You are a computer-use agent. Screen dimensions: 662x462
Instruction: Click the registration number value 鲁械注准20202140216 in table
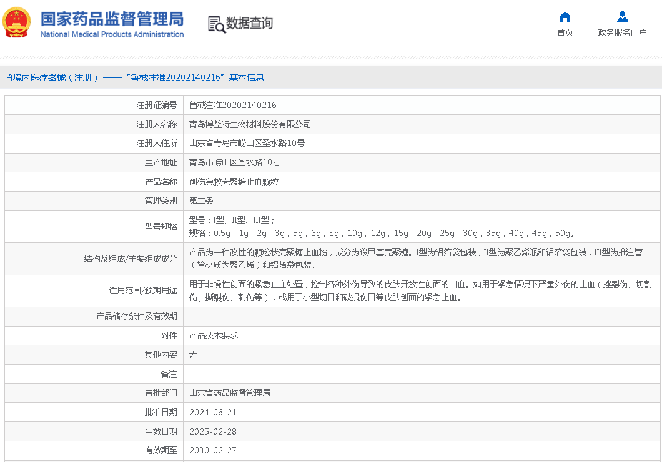click(232, 105)
